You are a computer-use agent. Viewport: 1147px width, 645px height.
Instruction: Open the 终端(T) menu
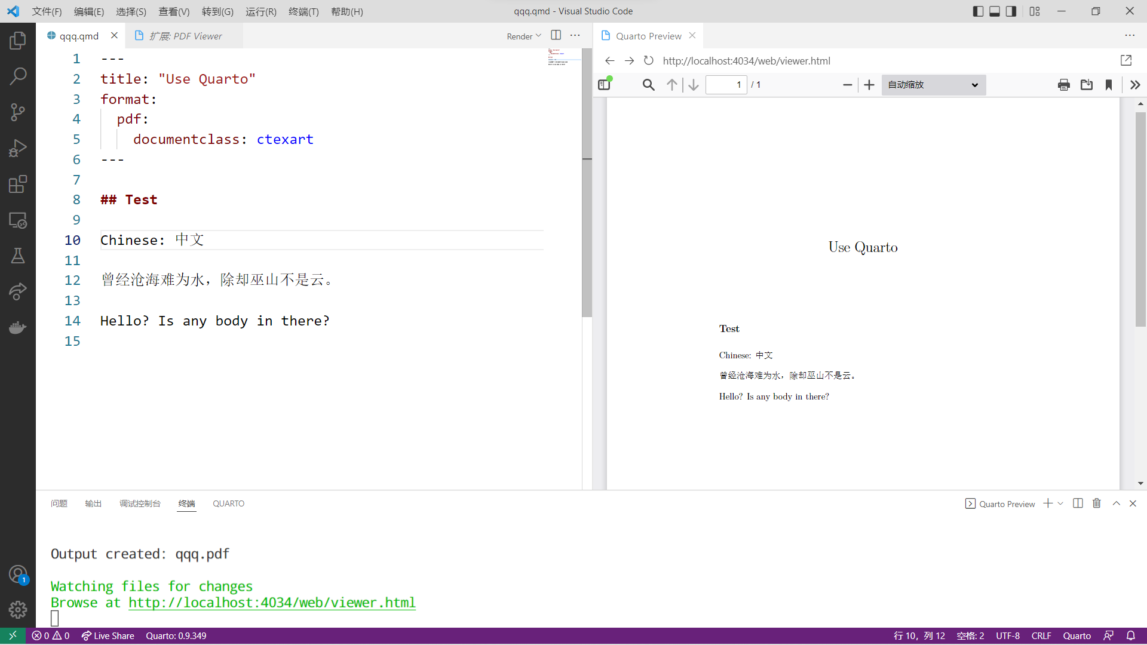[303, 11]
